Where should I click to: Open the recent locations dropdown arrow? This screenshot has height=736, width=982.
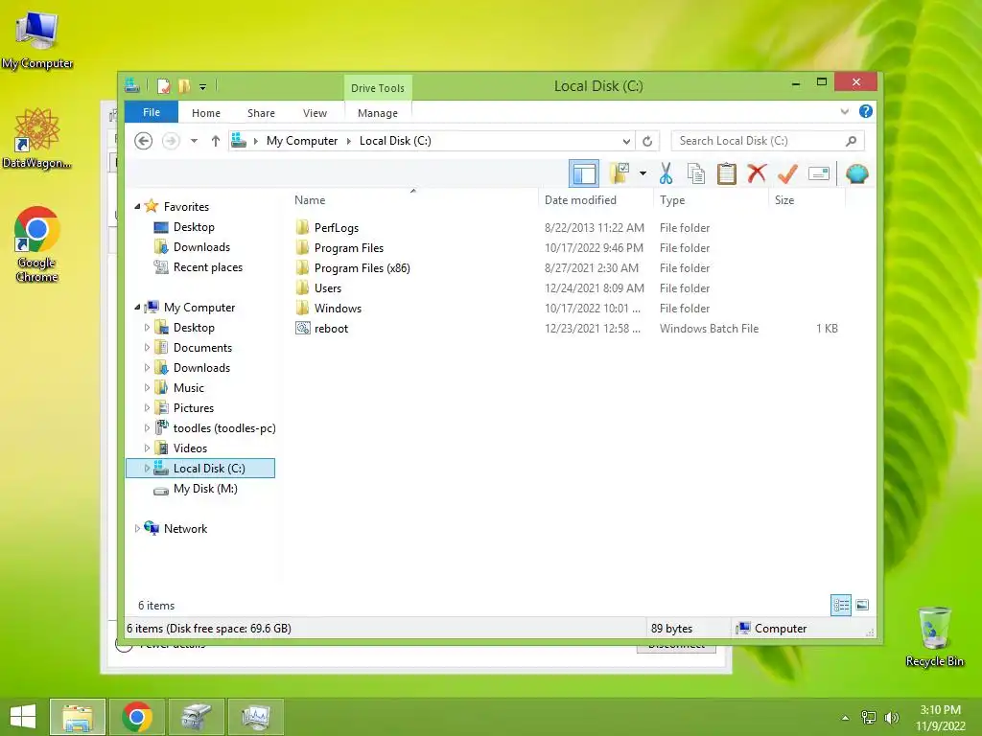pos(194,141)
